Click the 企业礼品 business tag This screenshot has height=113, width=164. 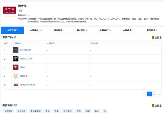pos(22,111)
